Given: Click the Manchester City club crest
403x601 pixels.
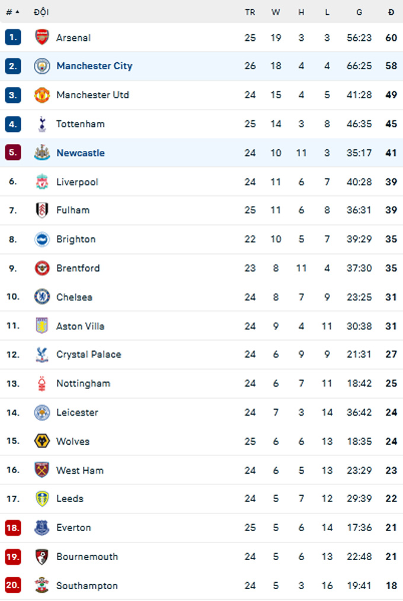Looking at the screenshot, I should point(42,66).
